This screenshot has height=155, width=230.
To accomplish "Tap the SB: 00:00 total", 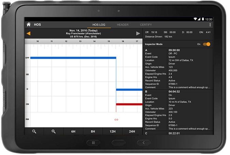I will point(170,32).
